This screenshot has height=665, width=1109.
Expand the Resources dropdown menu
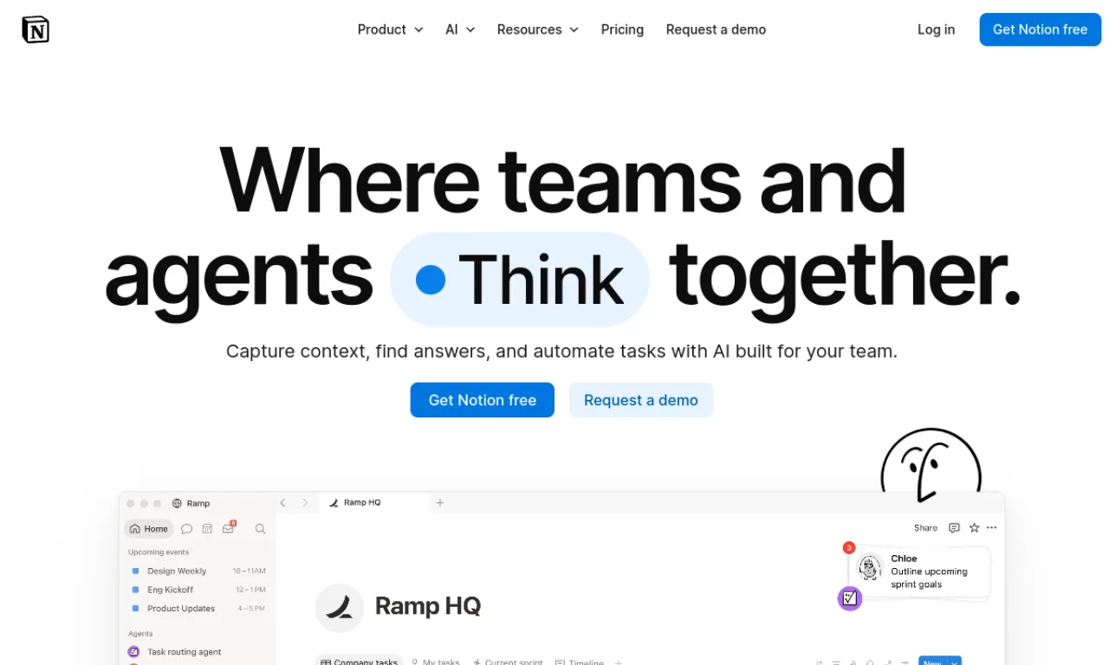[537, 29]
